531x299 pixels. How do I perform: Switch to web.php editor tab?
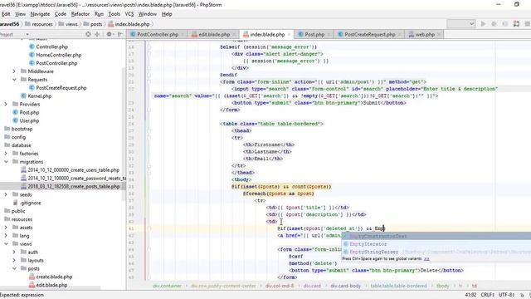tap(425, 35)
